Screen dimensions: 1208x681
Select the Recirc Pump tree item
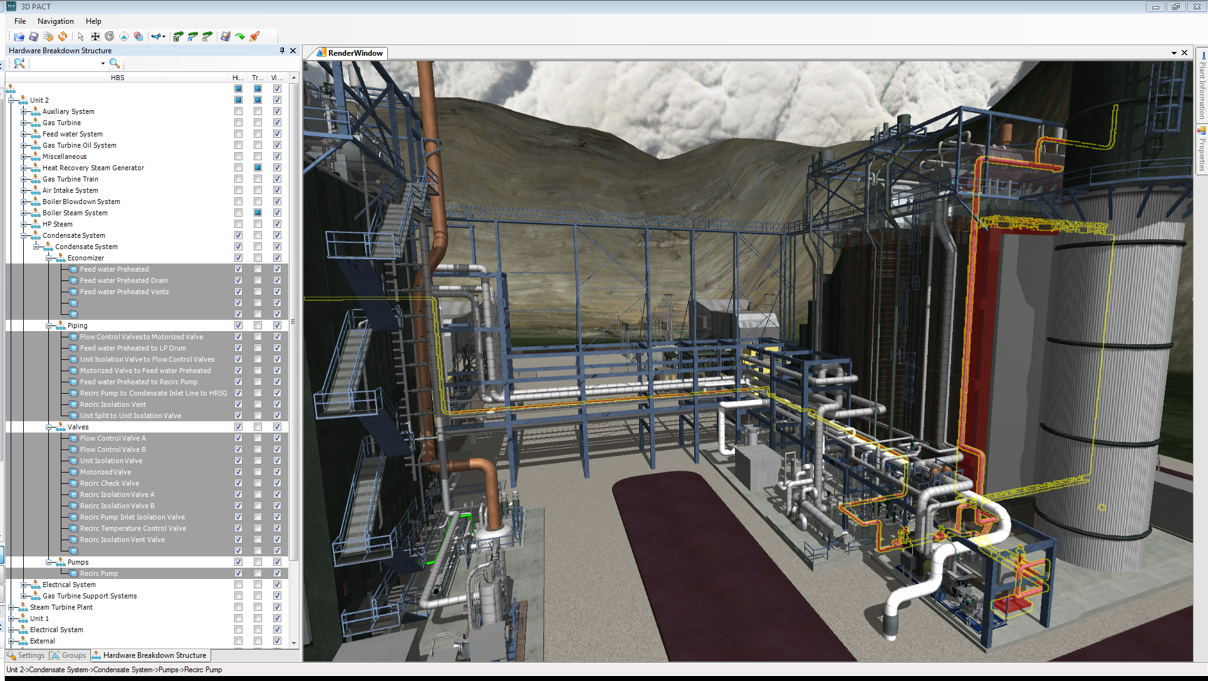(x=99, y=573)
